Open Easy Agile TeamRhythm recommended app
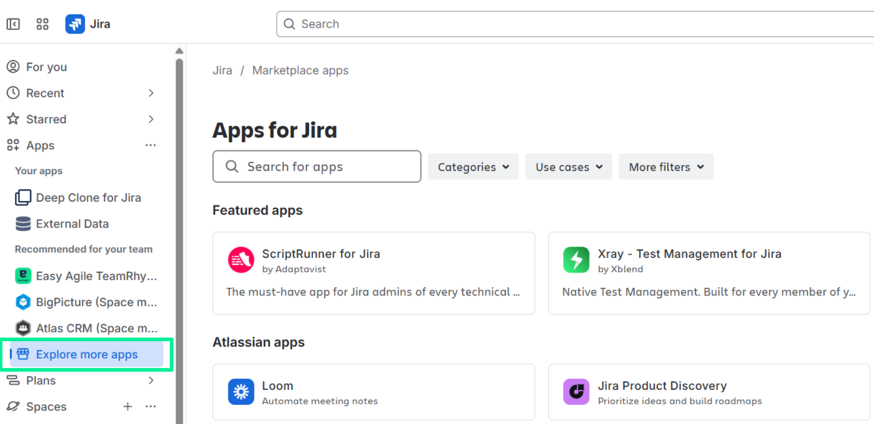 pyautogui.click(x=96, y=276)
